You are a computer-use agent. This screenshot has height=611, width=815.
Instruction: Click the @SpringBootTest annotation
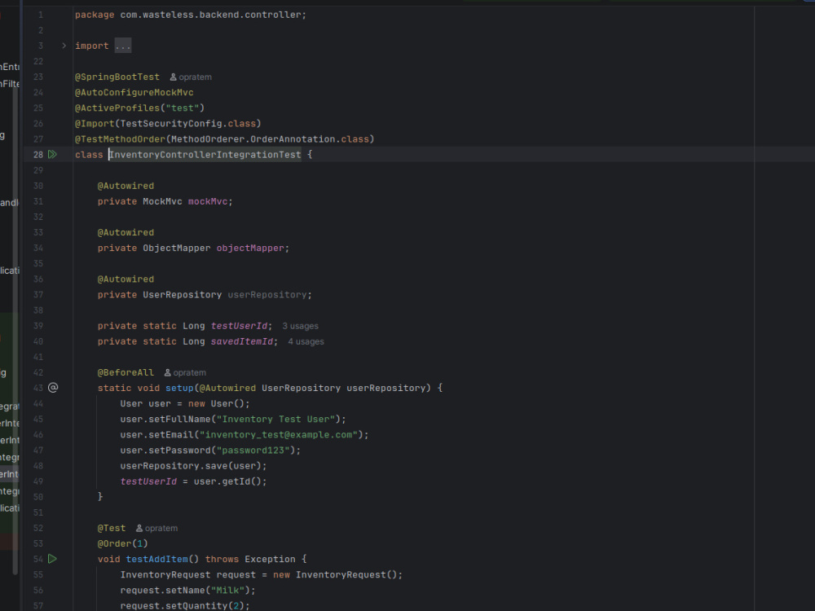coord(117,77)
